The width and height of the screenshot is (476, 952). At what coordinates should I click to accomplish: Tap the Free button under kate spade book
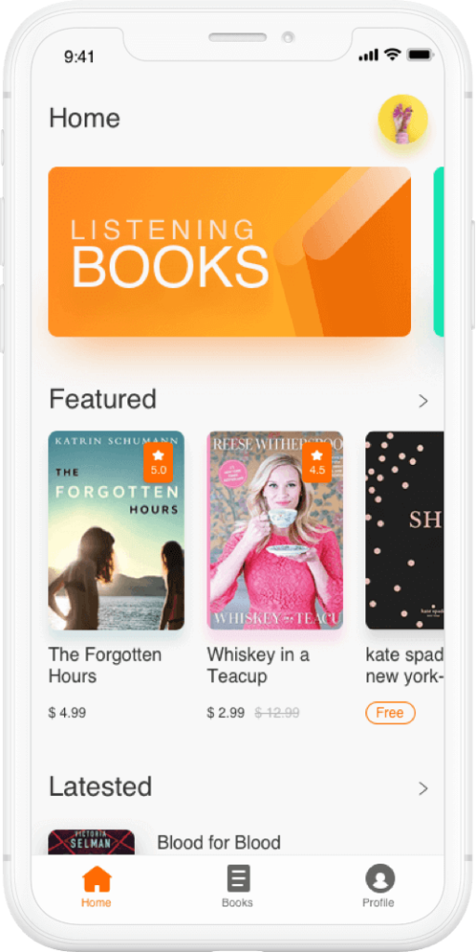click(x=390, y=713)
